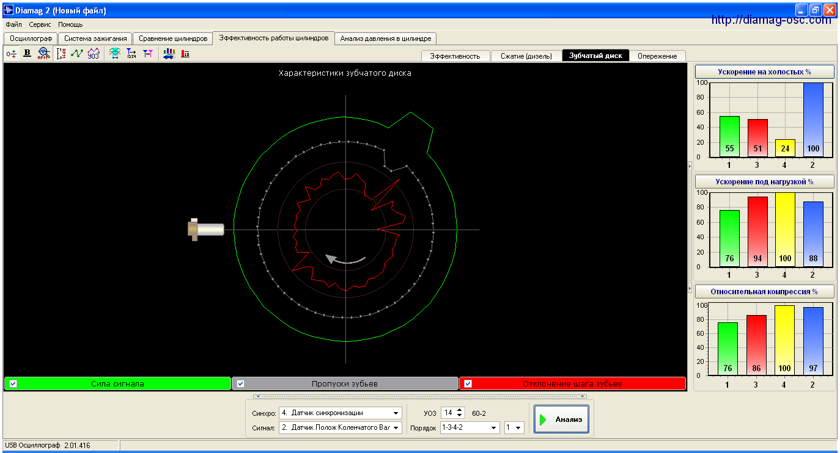Click the Анализ button
The image size is (840, 453).
tap(561, 419)
